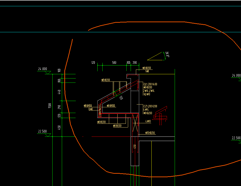Screen dimensions: 241x186
Task: Click the 4Φ10 rebar leader text
Action: coord(148,121)
